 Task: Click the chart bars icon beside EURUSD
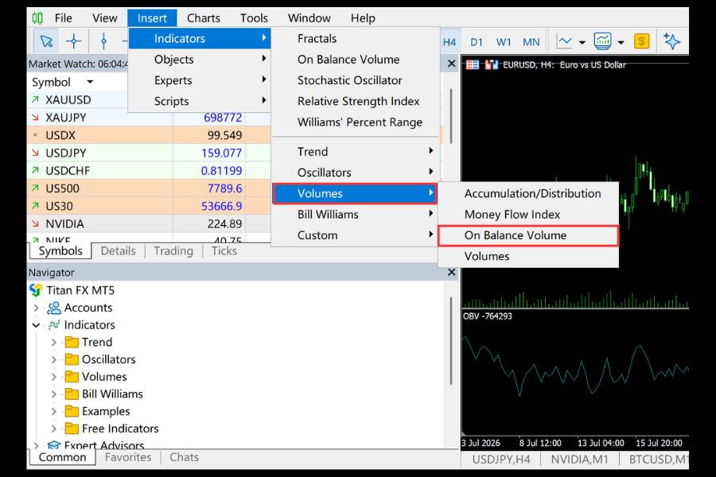[x=492, y=65]
